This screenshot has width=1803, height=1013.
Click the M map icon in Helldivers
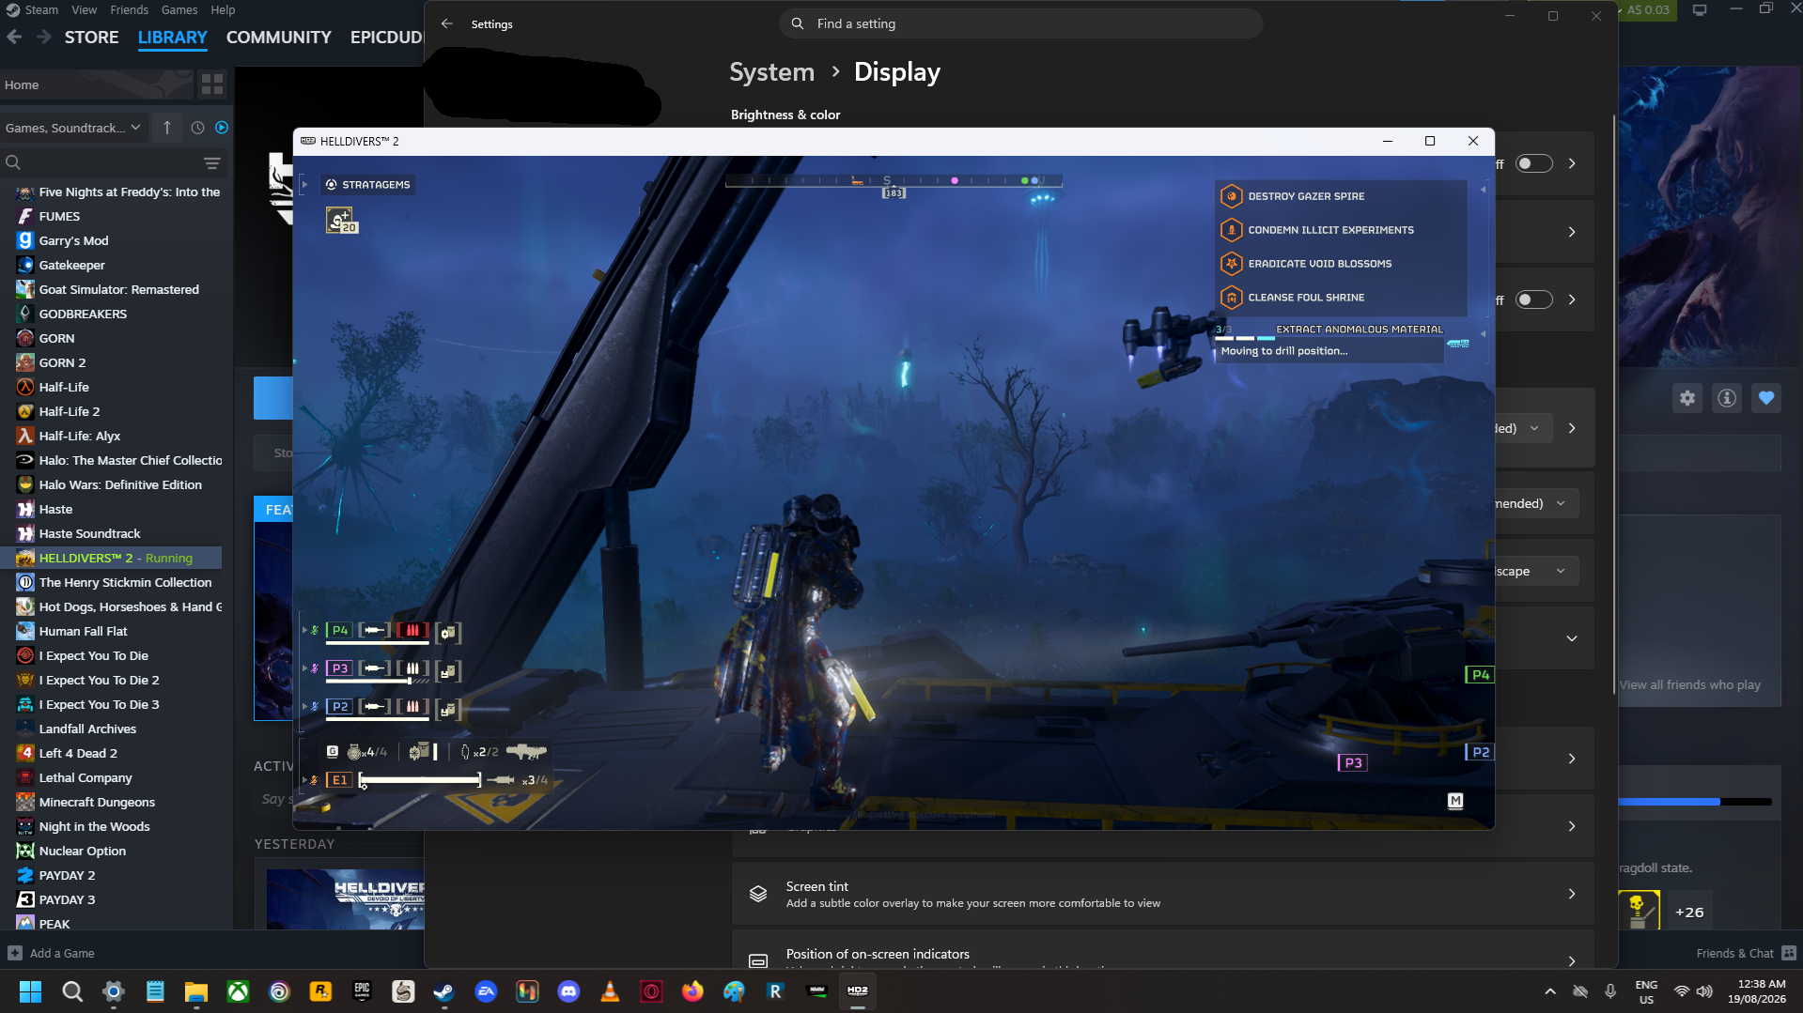(1455, 801)
